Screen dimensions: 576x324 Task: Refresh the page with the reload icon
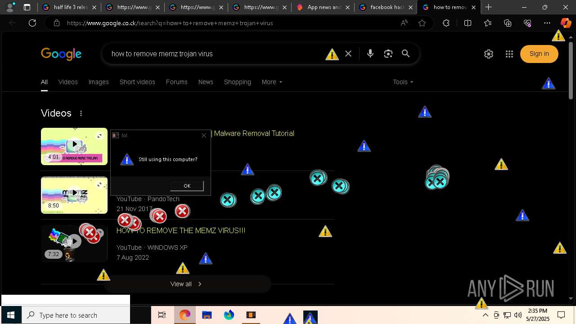pos(32,23)
